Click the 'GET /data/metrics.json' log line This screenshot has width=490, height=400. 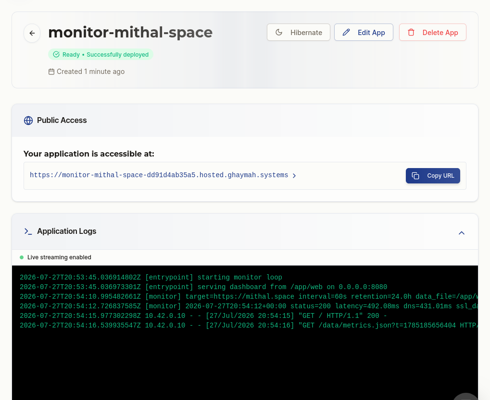(249, 326)
